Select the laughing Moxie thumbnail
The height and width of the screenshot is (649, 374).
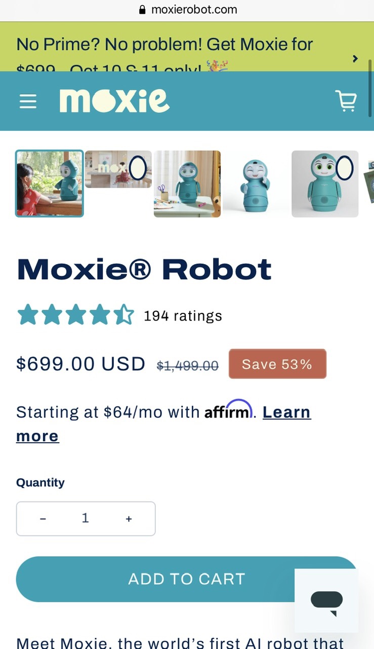pos(256,184)
